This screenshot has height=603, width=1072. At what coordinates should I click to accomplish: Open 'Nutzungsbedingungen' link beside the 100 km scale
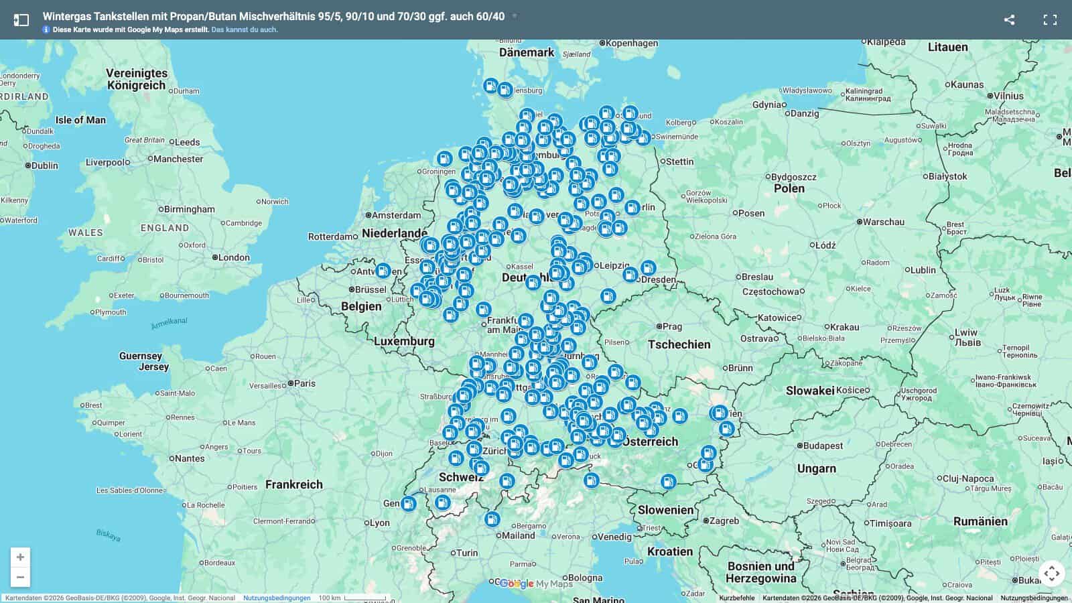click(277, 598)
